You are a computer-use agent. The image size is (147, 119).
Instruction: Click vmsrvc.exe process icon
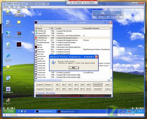click(x=36, y=75)
